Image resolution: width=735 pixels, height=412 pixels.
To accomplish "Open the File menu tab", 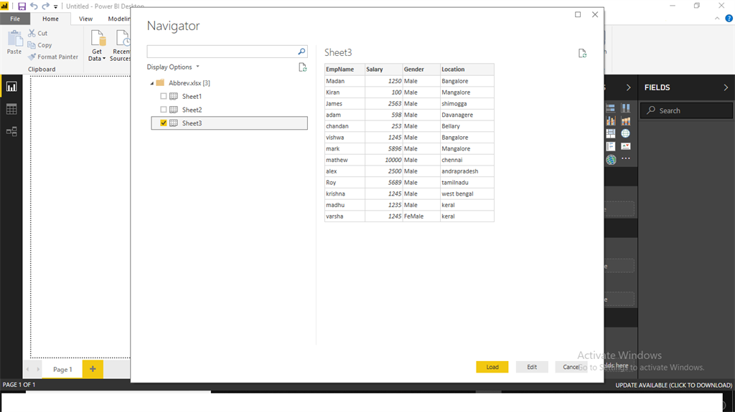I will point(15,19).
